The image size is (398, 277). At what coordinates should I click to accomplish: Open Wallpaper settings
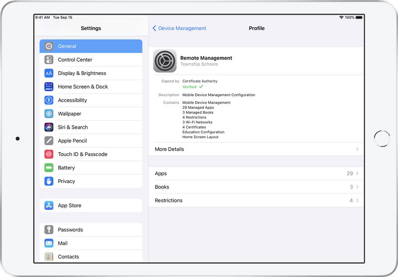(x=91, y=114)
